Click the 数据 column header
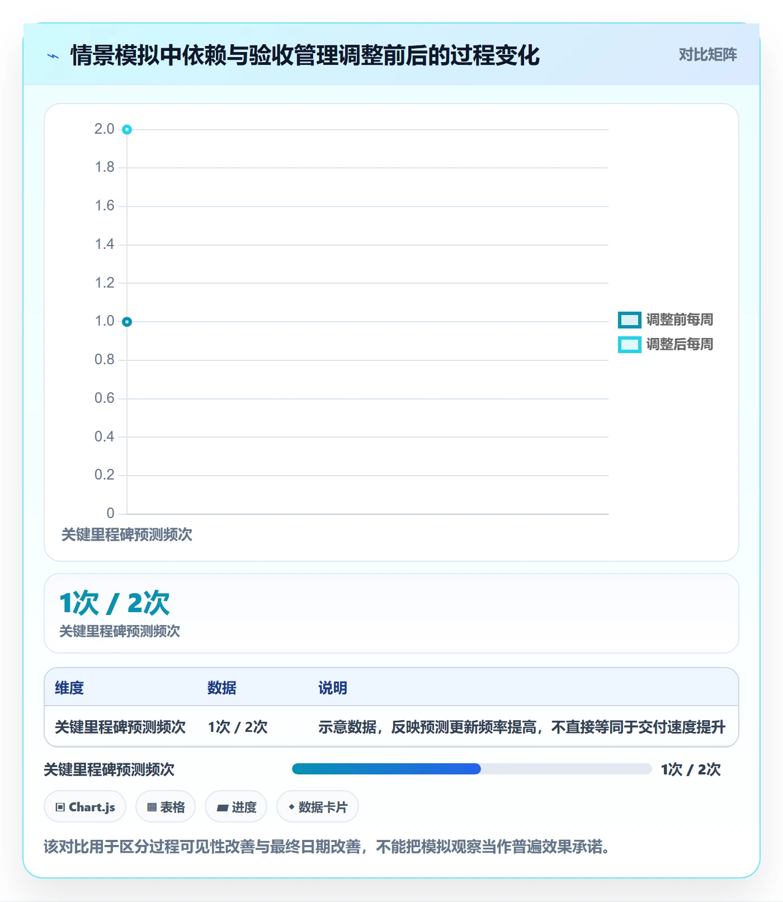This screenshot has height=902, width=783. [221, 688]
